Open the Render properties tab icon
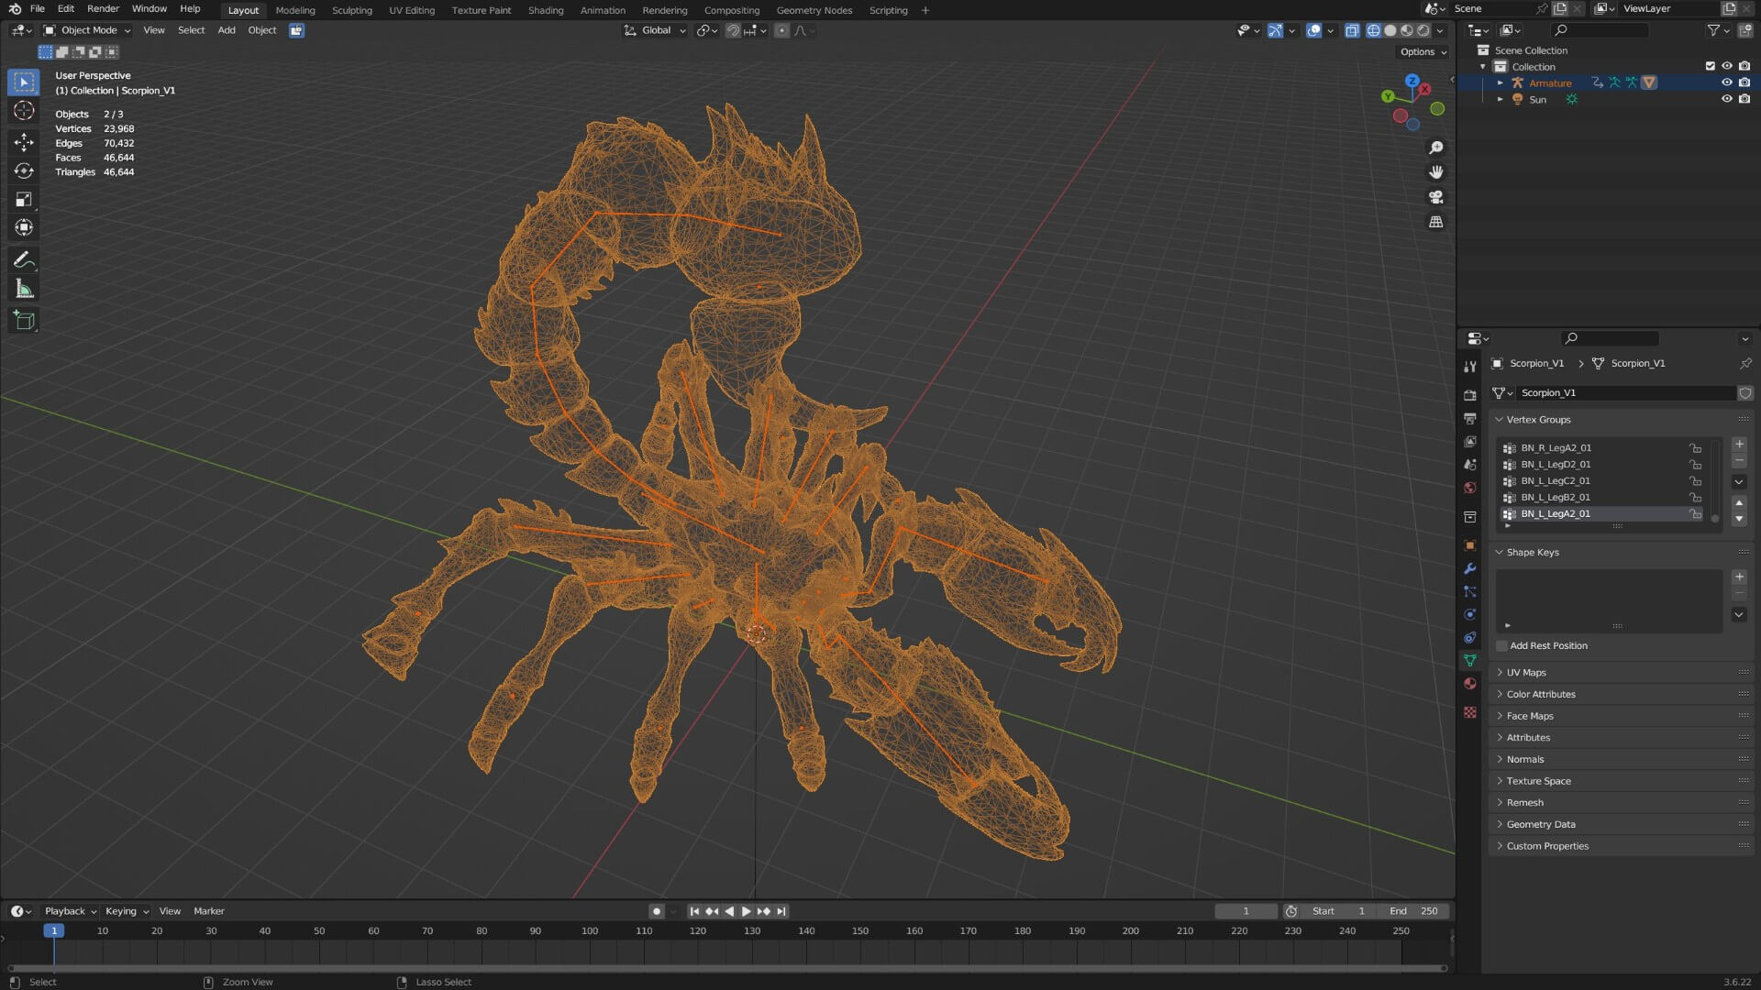 tap(1470, 395)
